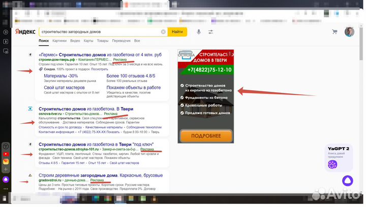This screenshot has height=207, width=366.
Task: Click the osnova-tver.ru result favicon
Action: coord(30,109)
